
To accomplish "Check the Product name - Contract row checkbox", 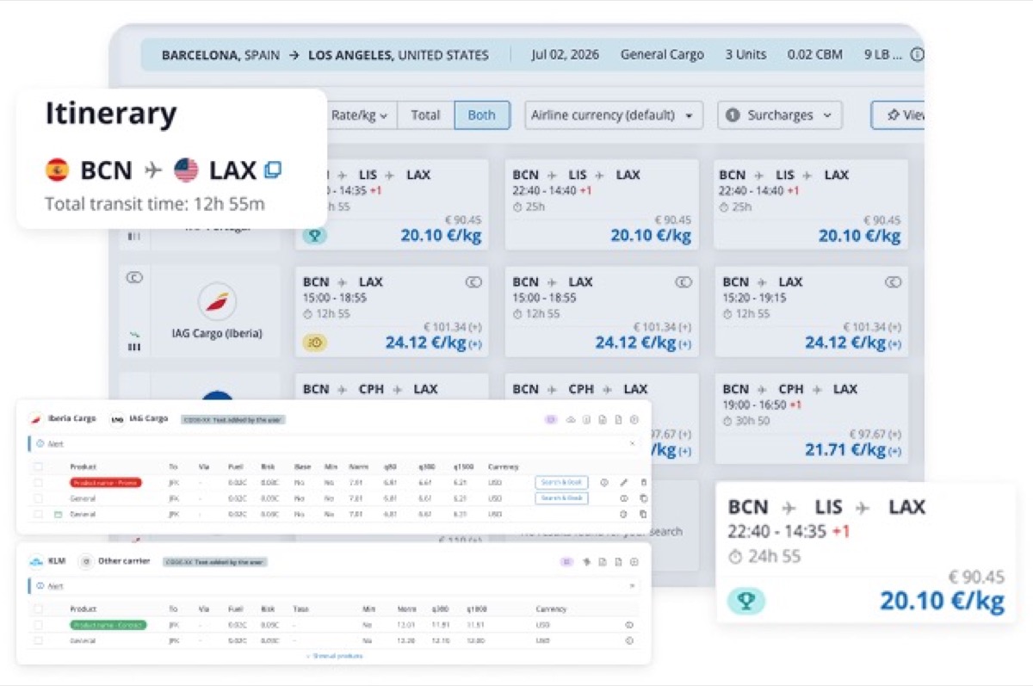I will 38,625.
